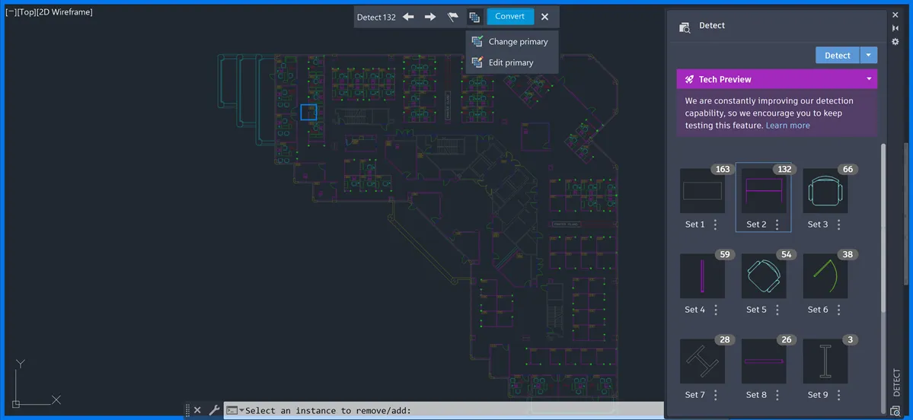Click the 132 count badge on Set 2
Screen dimensions: 913x420
pos(784,169)
